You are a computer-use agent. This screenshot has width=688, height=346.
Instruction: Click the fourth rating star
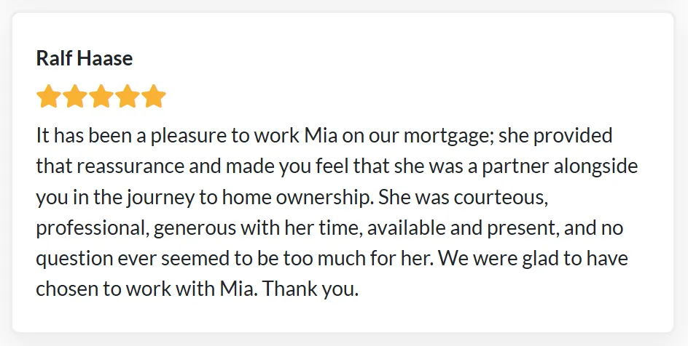click(x=128, y=96)
